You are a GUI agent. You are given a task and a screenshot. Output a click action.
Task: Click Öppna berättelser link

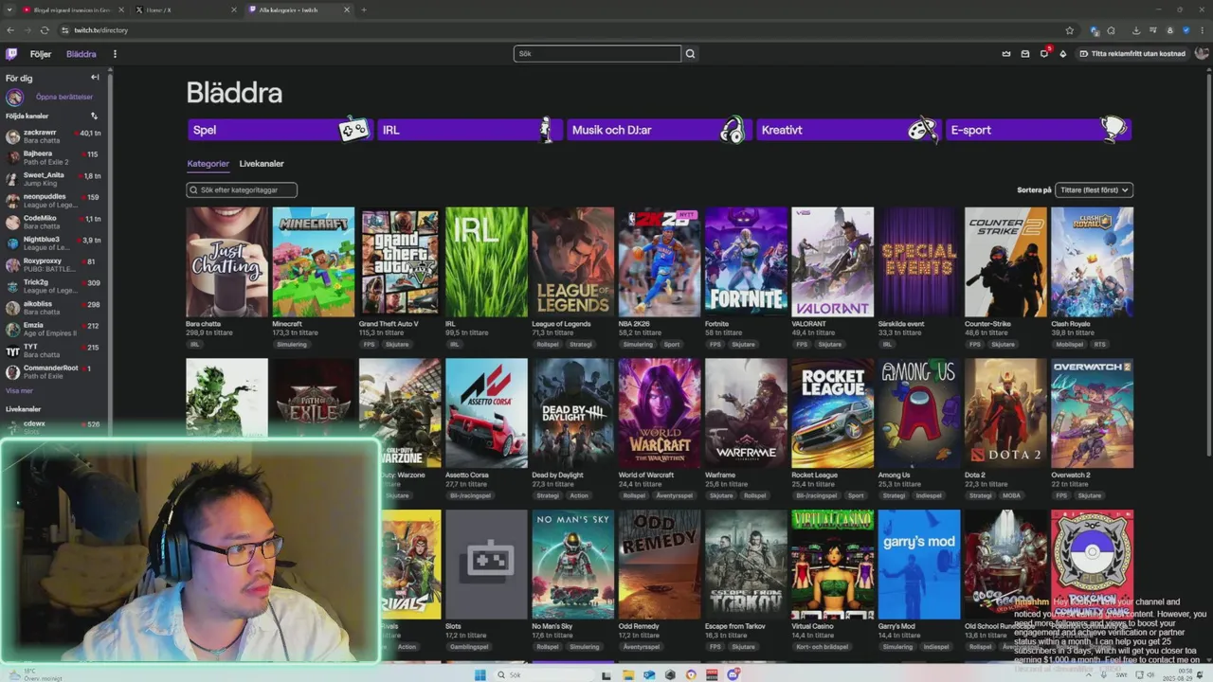click(x=64, y=97)
